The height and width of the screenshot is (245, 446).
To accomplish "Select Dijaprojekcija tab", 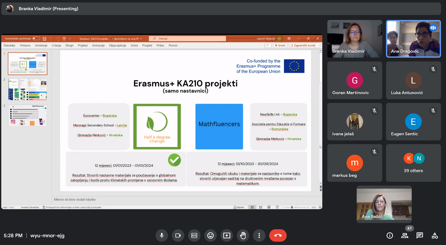I will tap(117, 45).
